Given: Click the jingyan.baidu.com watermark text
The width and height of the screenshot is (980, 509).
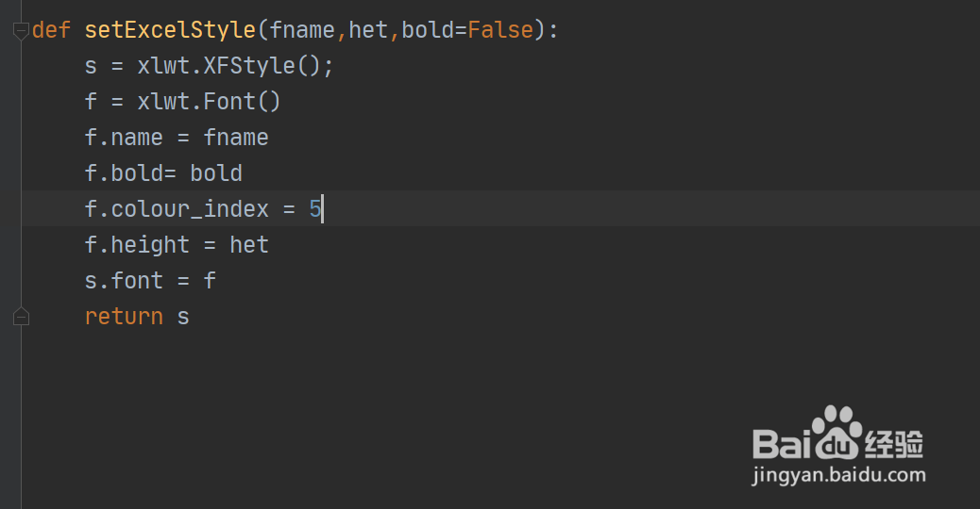Looking at the screenshot, I should click(838, 476).
